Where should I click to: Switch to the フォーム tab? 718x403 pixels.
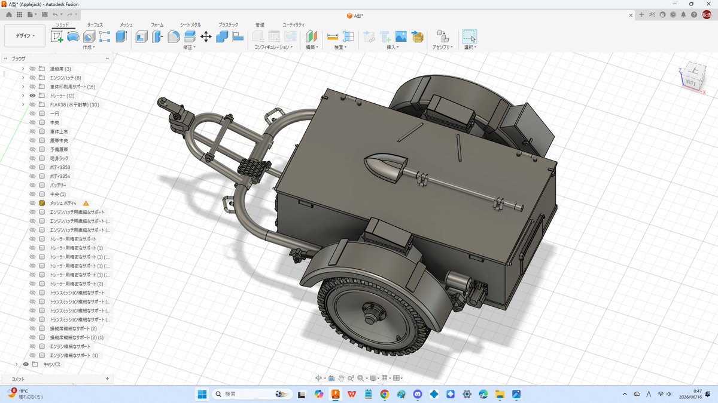click(x=157, y=24)
